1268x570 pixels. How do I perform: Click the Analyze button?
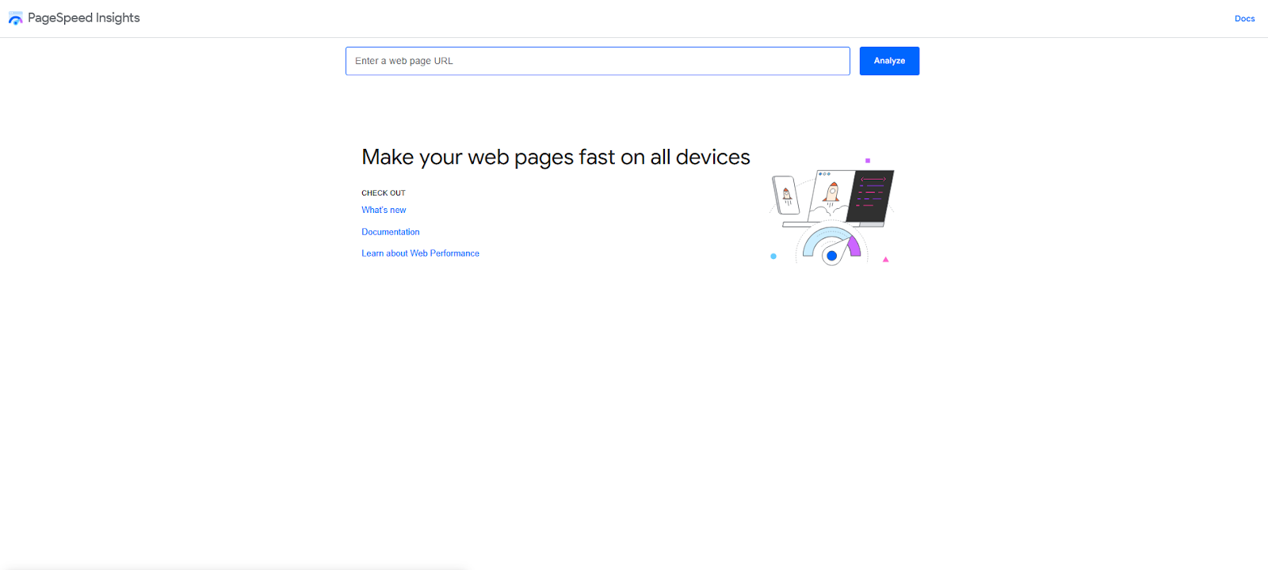tap(889, 61)
